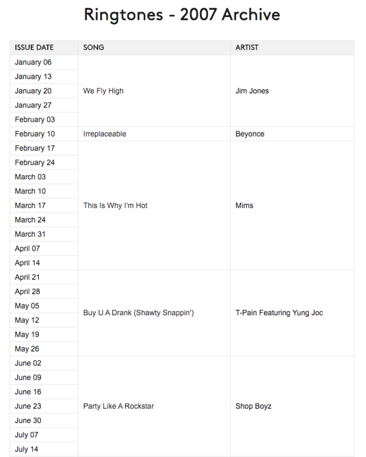Click the ARTIST column header
366x457 pixels.
click(247, 47)
